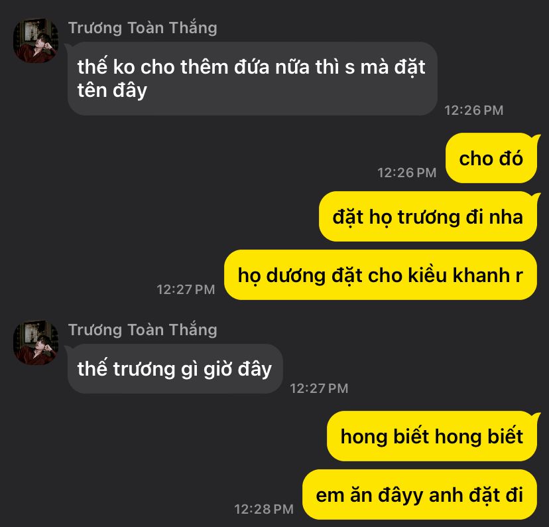This screenshot has width=549, height=527.
Task: Tap the lower Trương Toàn Thắng avatar
Action: [36, 342]
